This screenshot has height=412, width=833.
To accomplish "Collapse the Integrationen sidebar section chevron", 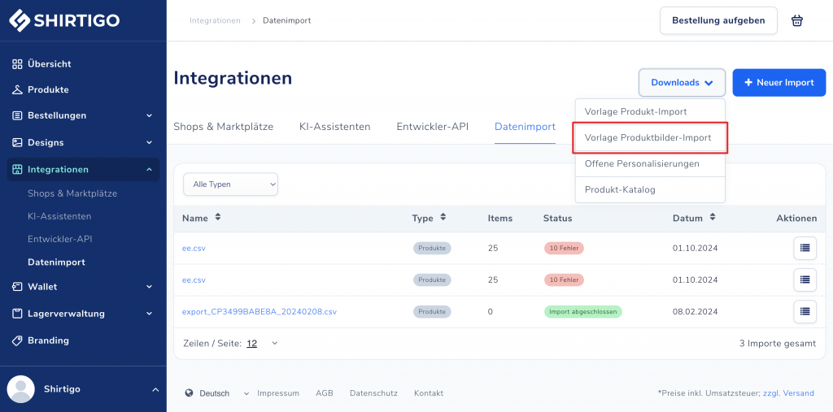I will (150, 169).
